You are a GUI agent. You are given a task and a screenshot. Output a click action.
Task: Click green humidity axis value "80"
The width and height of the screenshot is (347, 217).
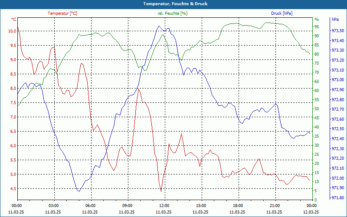(317, 54)
